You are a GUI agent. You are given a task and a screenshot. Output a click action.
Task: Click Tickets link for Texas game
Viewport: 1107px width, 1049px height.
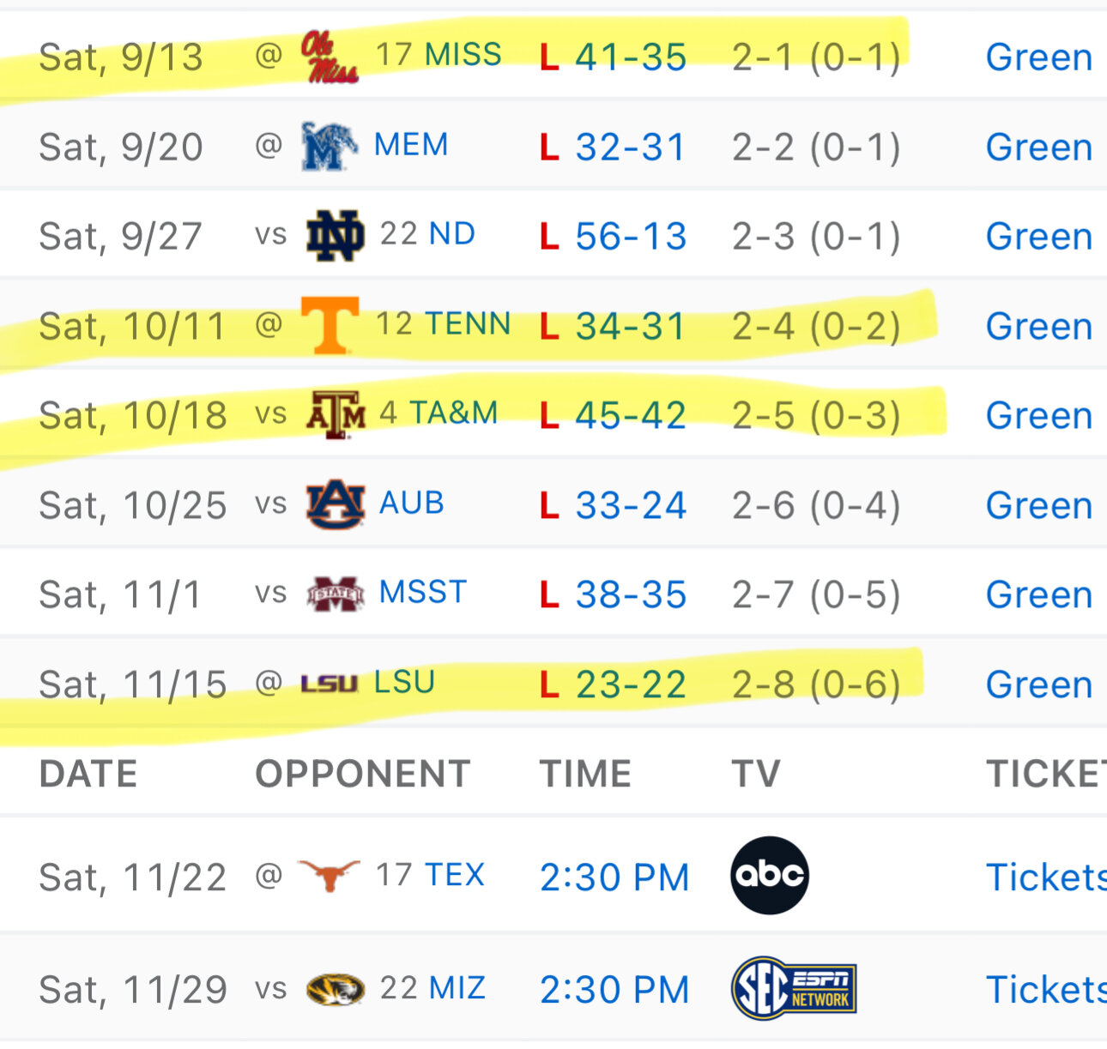[x=1045, y=877]
